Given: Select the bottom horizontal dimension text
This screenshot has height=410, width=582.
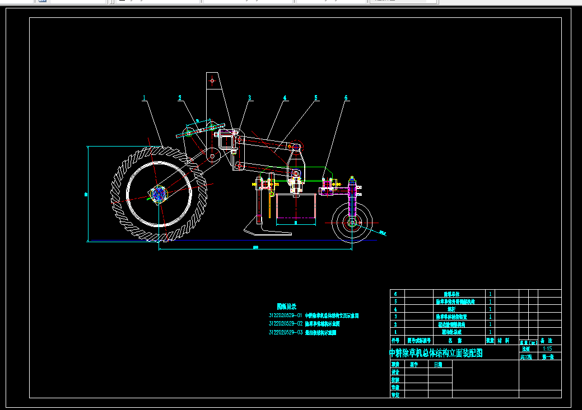Looking at the screenshot, I should [255, 247].
